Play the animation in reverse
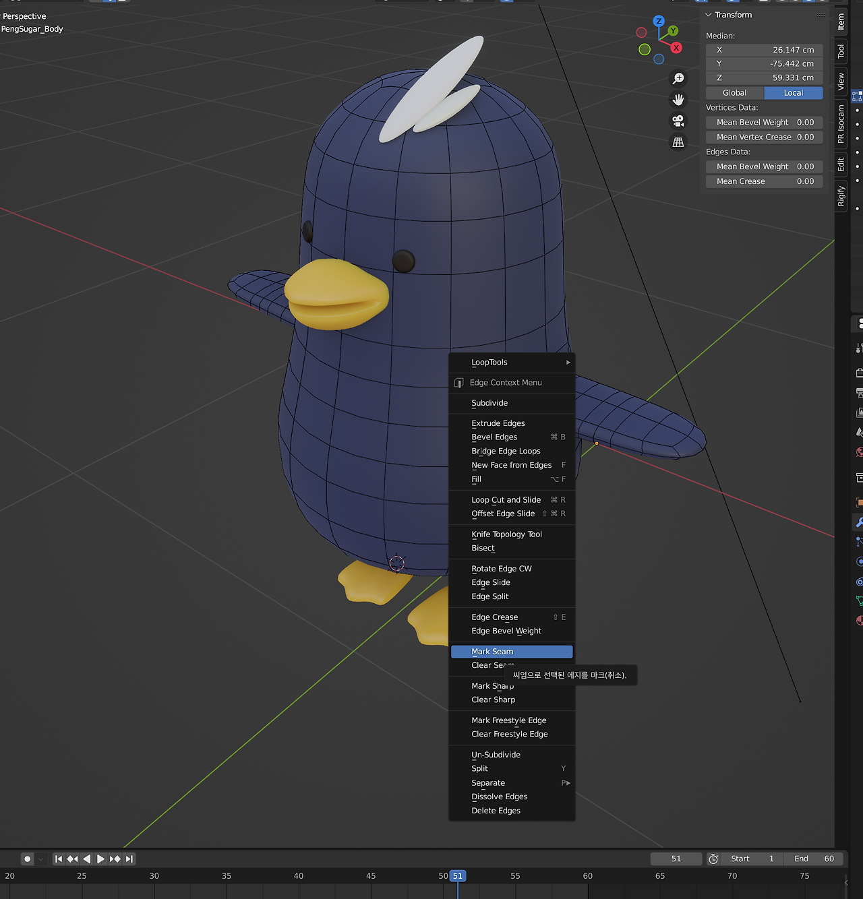 point(87,859)
